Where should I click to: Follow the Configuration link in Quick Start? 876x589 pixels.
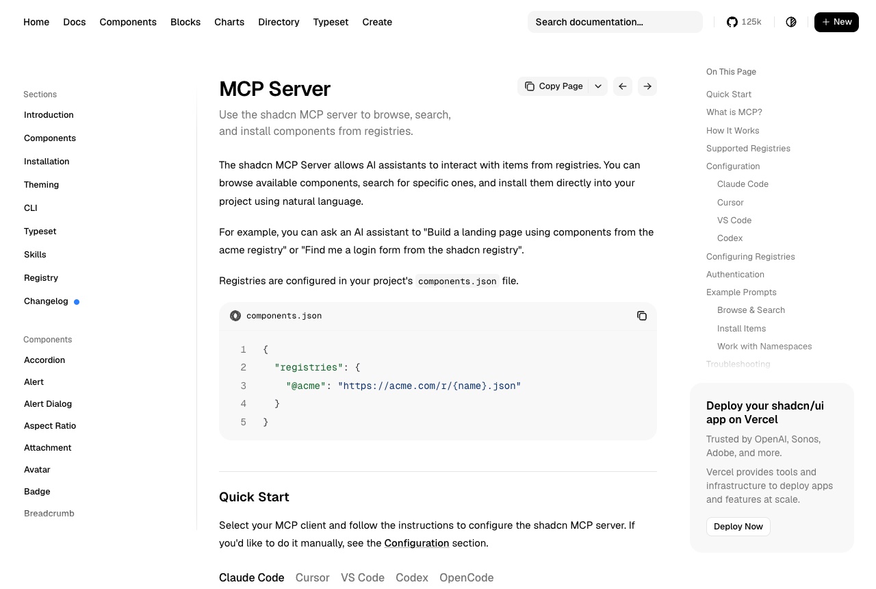(417, 543)
